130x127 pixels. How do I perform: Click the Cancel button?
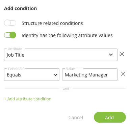76,118
